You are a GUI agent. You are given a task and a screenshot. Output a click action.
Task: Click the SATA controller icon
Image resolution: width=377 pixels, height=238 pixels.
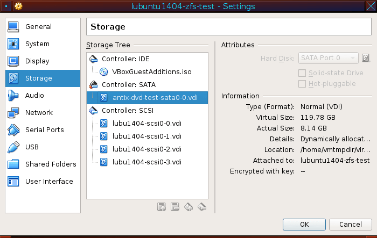[93, 85]
